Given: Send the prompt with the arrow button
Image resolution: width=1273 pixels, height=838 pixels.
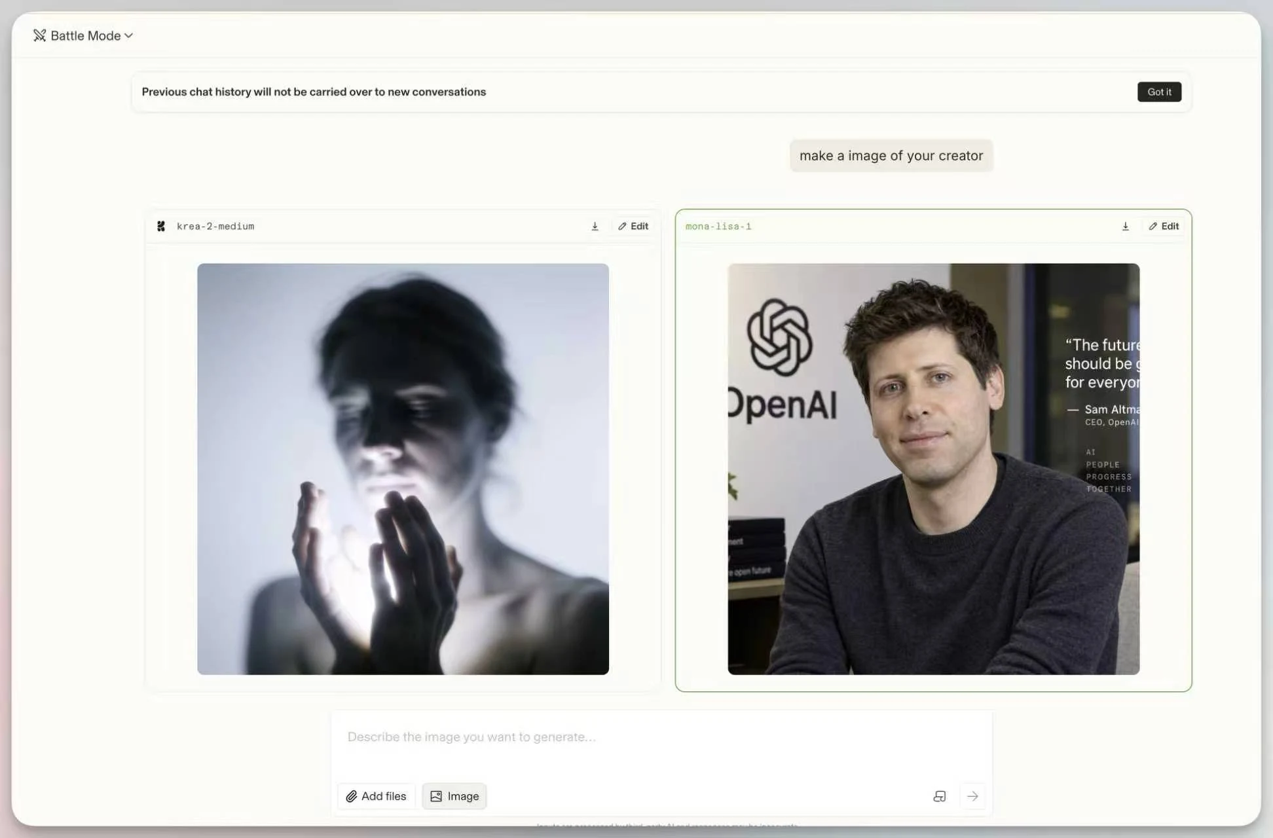Looking at the screenshot, I should tap(972, 796).
